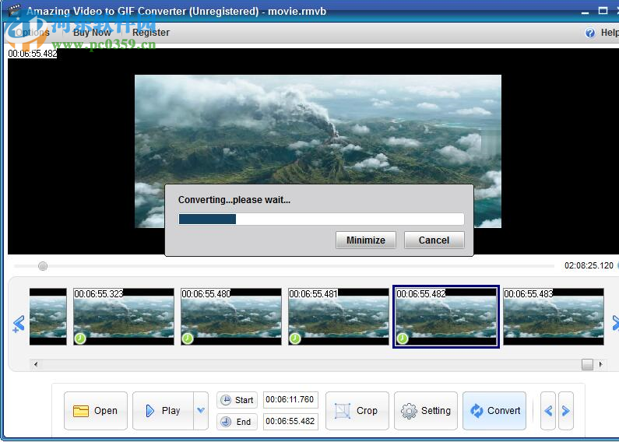Viewport: 619px width, 442px height.
Task: Click the partially visible first frame thumbnail
Action: click(48, 317)
